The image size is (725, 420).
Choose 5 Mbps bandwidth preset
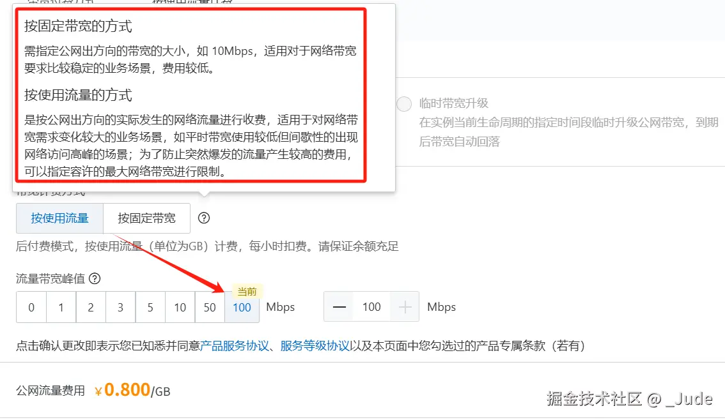tap(150, 308)
